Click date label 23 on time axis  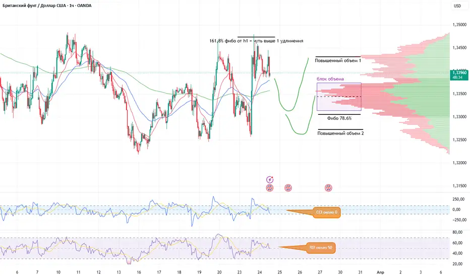point(240,272)
